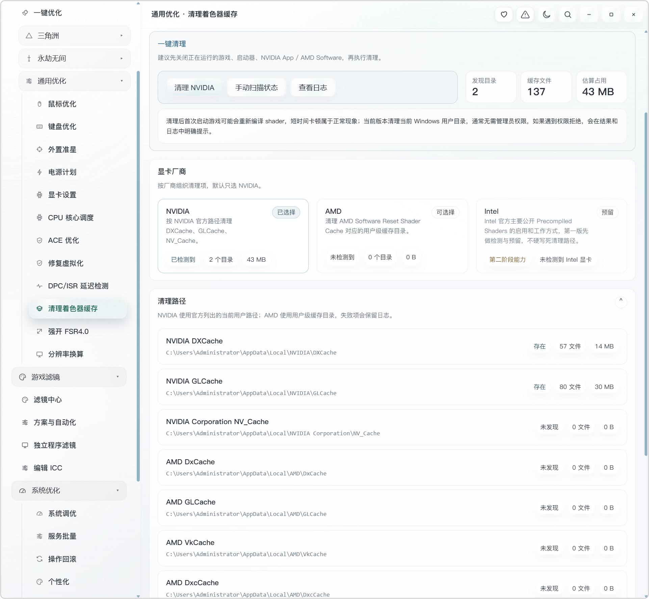Select the AMD vendor card
The height and width of the screenshot is (599, 649).
392,236
